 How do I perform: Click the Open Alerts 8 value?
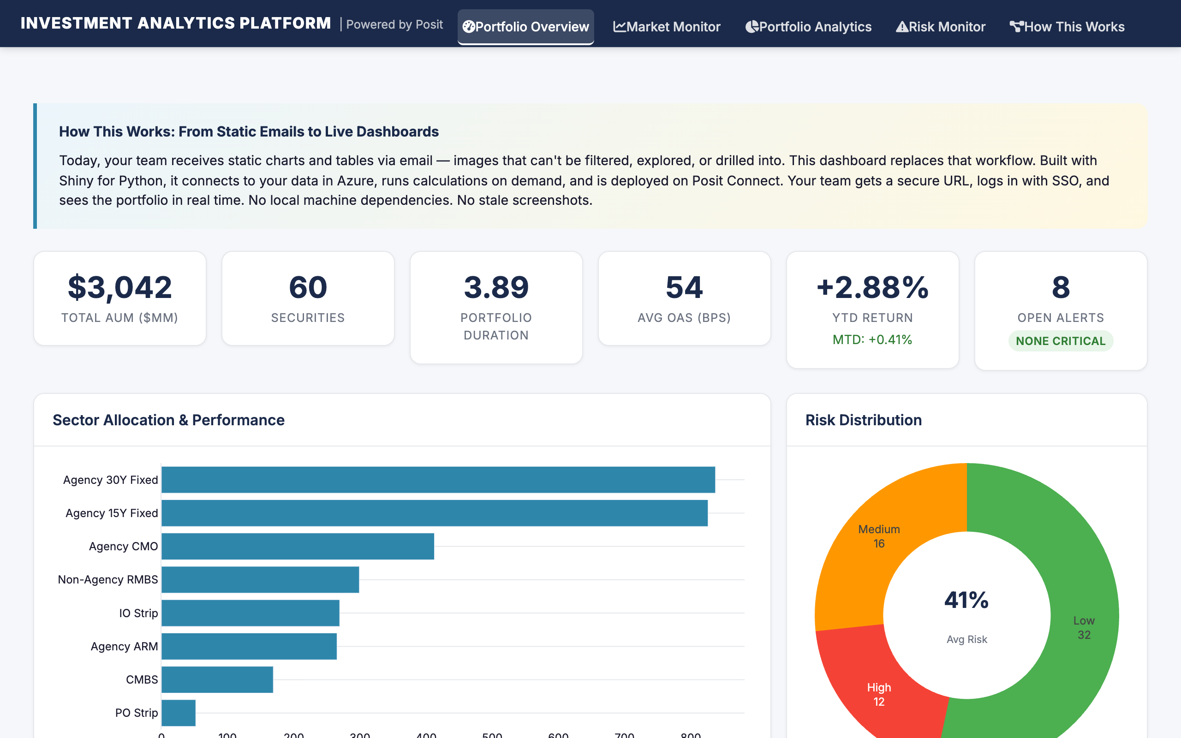tap(1061, 287)
